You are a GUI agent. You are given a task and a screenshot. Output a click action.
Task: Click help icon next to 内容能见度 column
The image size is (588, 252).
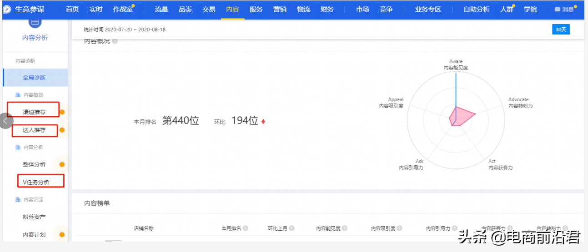point(345,228)
